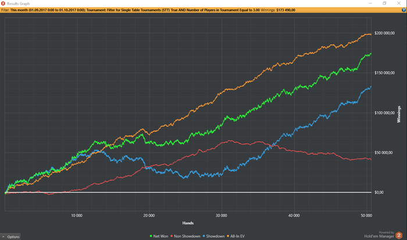Click the 40 000 hands axis label

294,216
